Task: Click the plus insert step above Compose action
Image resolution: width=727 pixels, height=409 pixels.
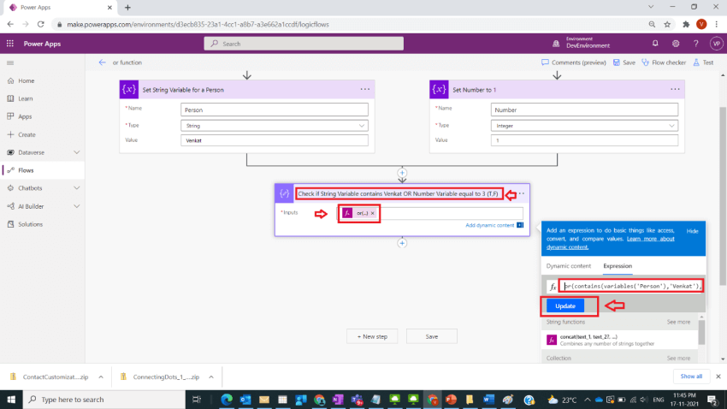Action: point(402,173)
